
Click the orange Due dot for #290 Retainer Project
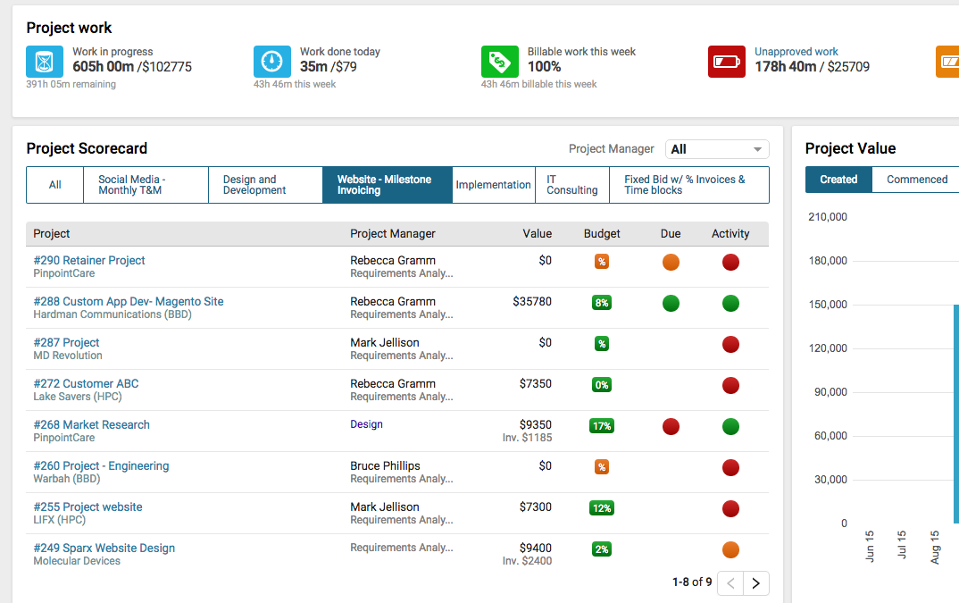point(671,262)
